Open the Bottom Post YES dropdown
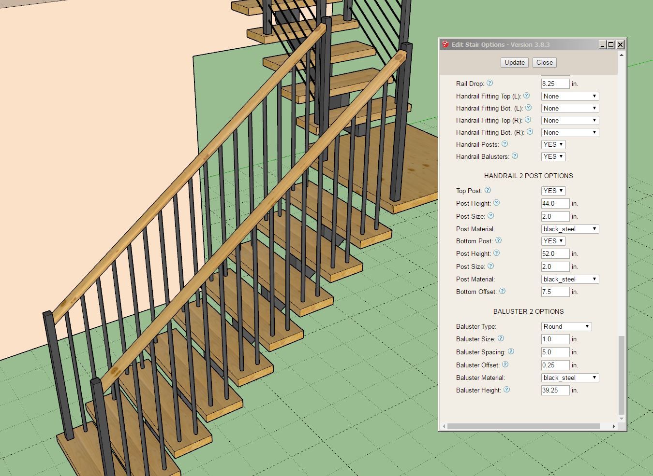 pos(553,241)
